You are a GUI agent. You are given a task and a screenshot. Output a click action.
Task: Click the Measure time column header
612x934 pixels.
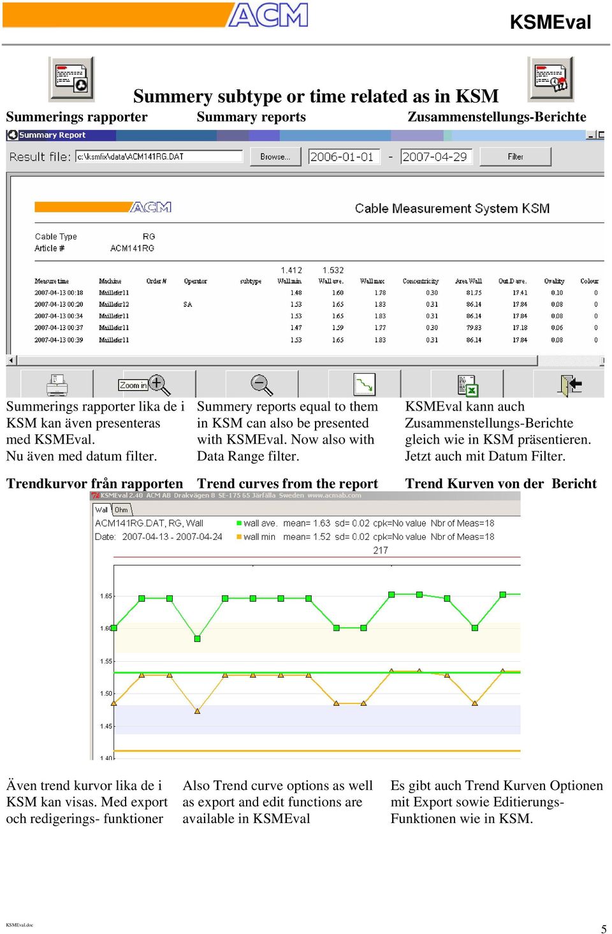tap(52, 281)
